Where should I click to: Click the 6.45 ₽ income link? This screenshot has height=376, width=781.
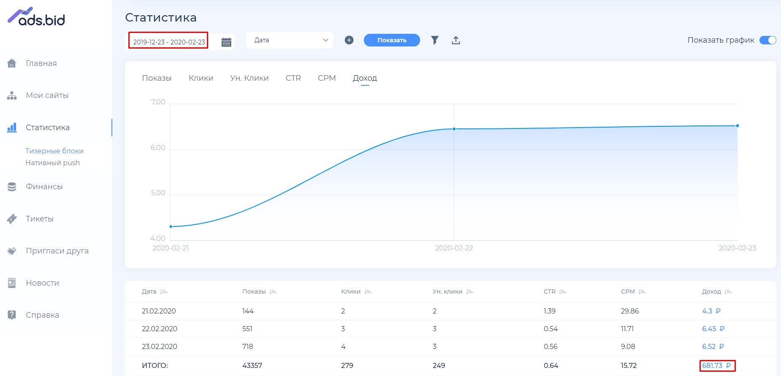point(713,329)
